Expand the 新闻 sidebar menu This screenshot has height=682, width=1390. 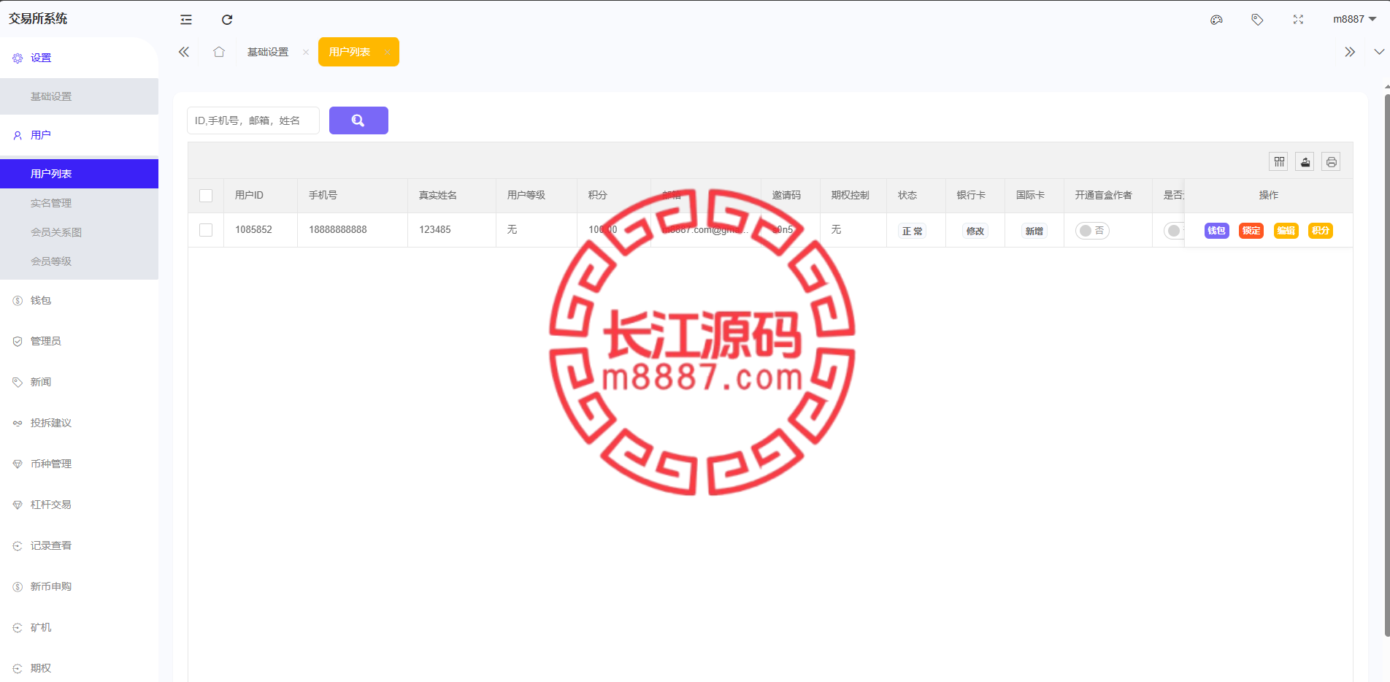pyautogui.click(x=79, y=382)
